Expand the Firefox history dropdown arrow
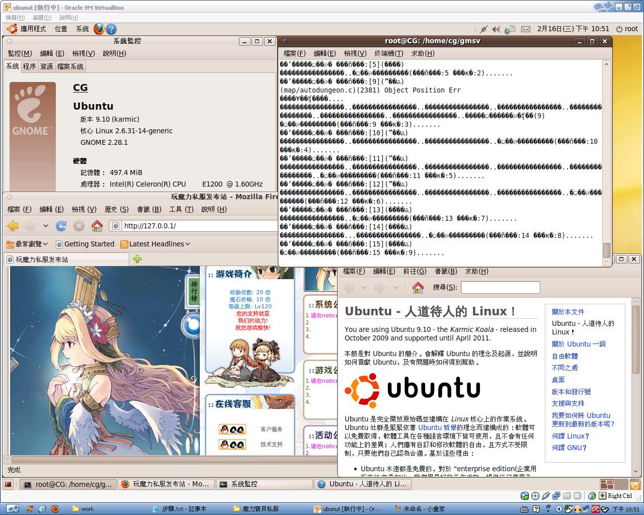The width and height of the screenshot is (644, 515). [x=46, y=226]
